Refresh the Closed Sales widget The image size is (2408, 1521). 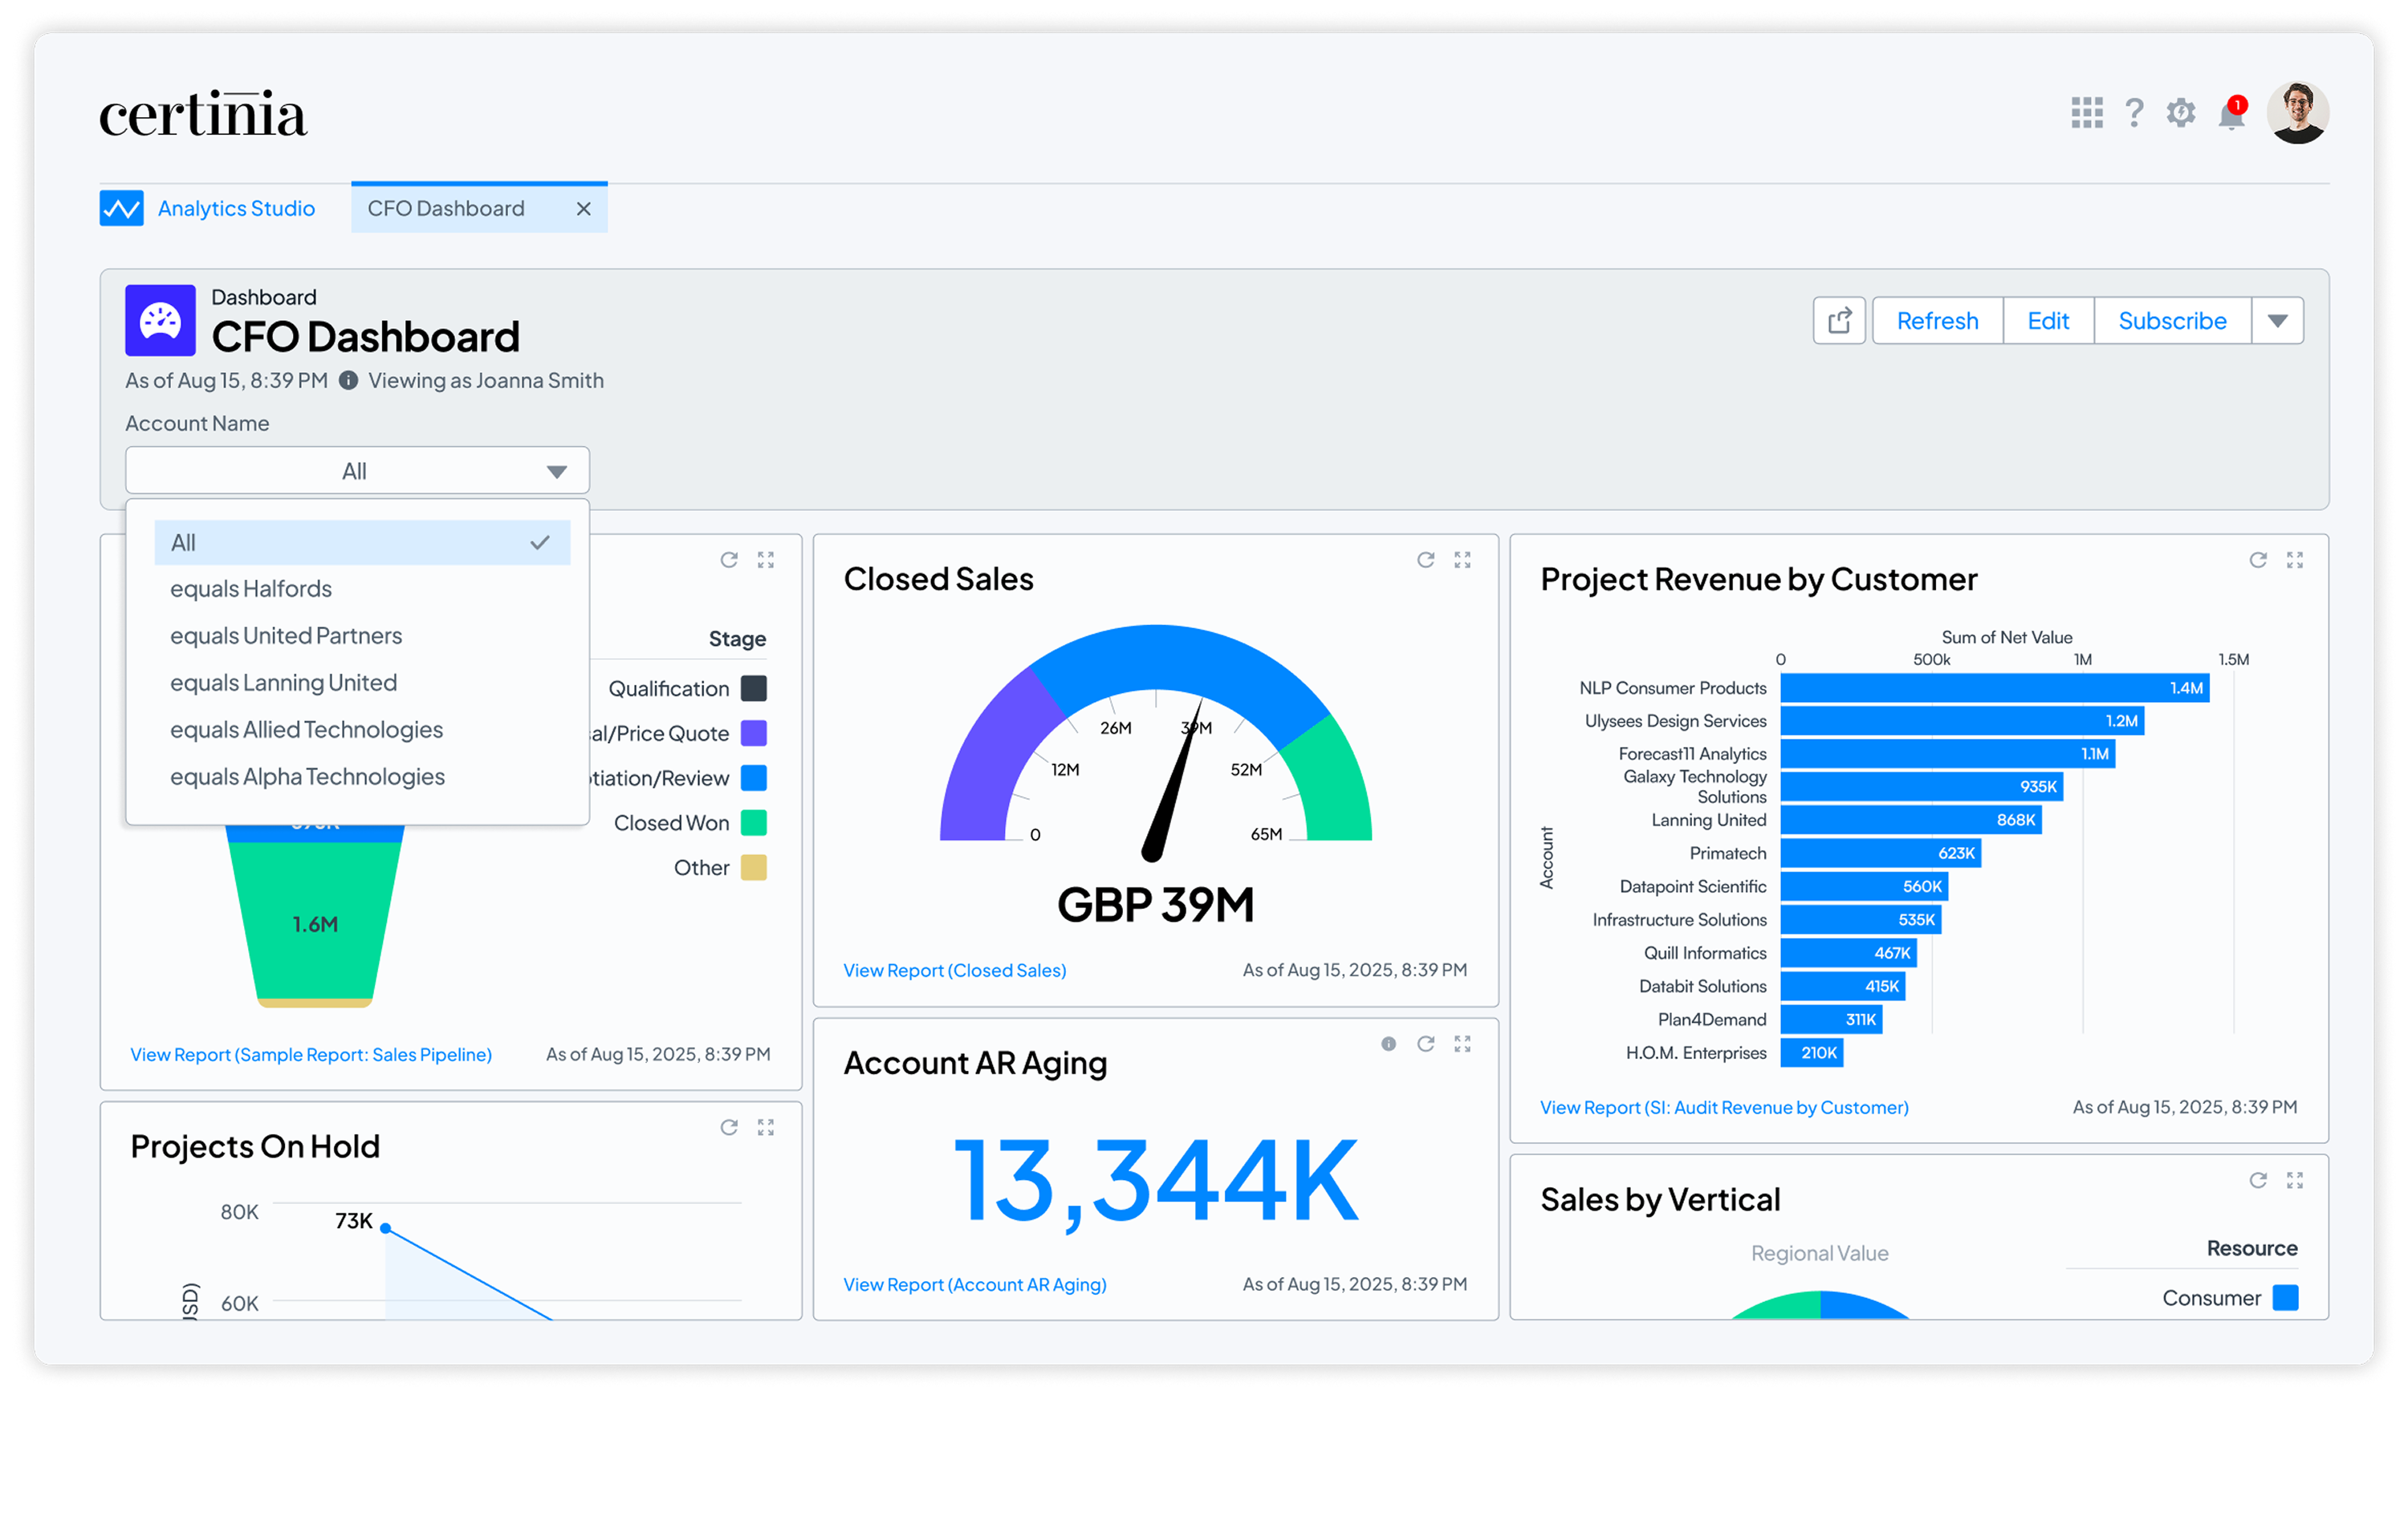[1425, 560]
